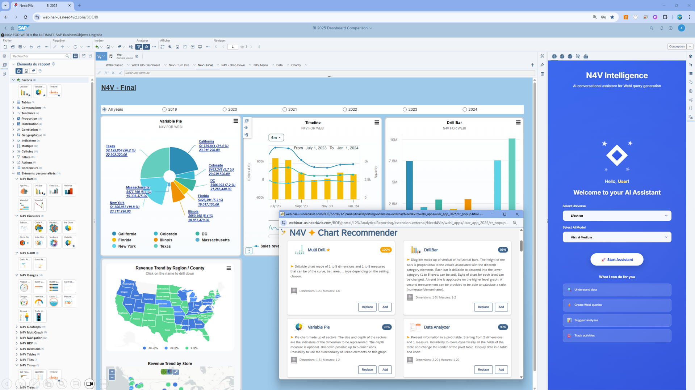Screen dimensions: 695x390
Task: Click the add report tab plus icon
Action: (x=532, y=65)
